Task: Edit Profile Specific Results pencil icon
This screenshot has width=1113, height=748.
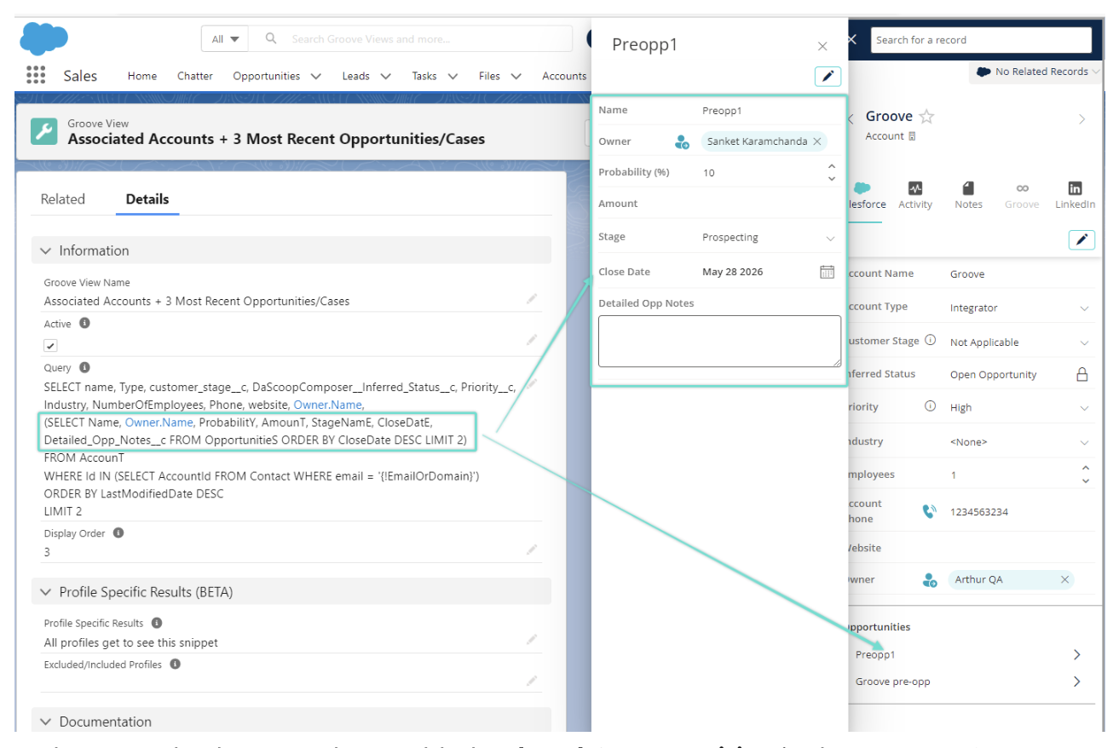Action: 532,639
